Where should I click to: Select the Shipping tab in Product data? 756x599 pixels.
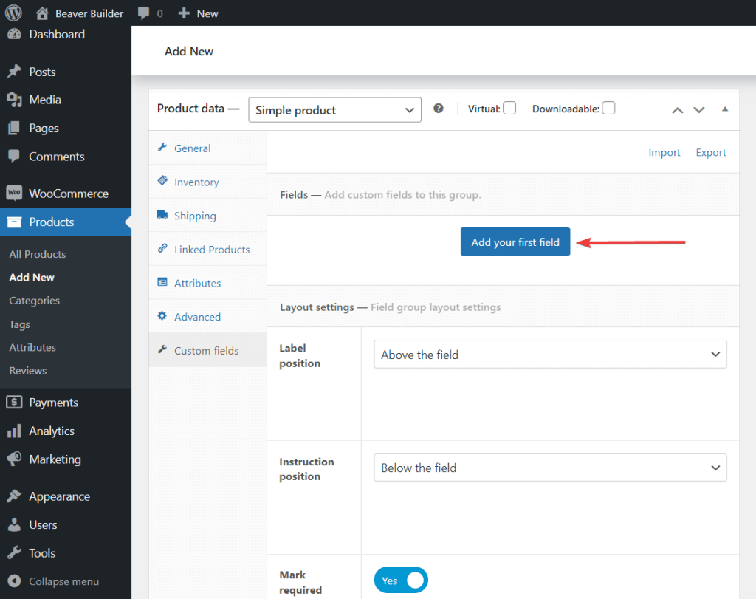(196, 215)
